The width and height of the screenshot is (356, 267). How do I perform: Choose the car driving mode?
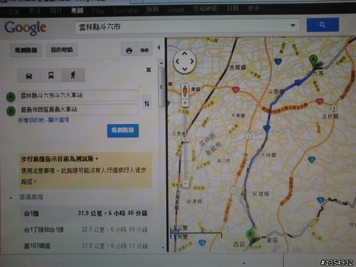tap(29, 76)
